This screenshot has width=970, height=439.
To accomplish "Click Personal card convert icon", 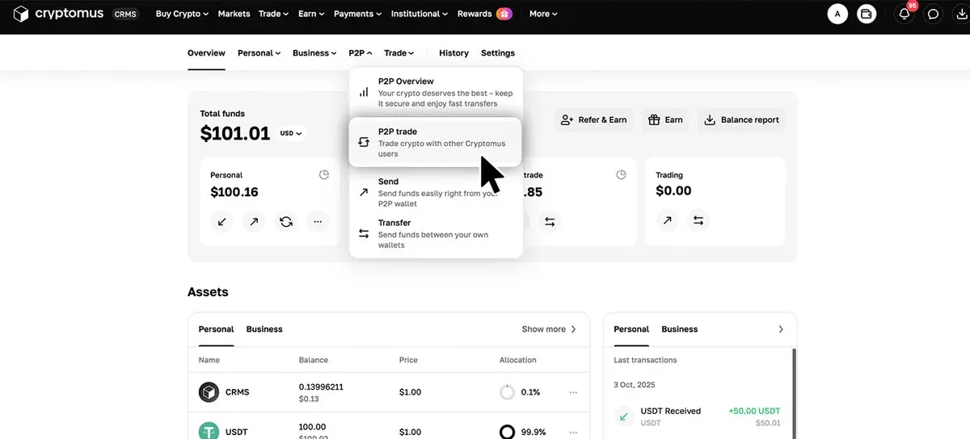I will (x=285, y=221).
